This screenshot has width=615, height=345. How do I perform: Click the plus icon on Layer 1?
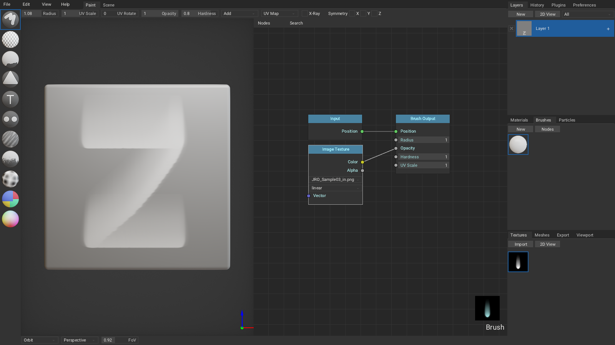pyautogui.click(x=608, y=29)
